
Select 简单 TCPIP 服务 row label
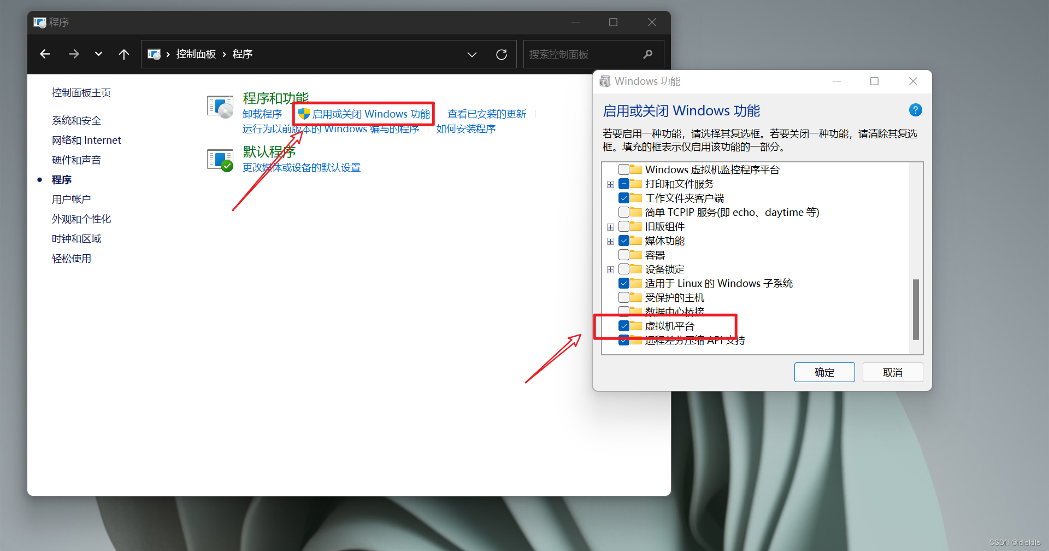[732, 212]
